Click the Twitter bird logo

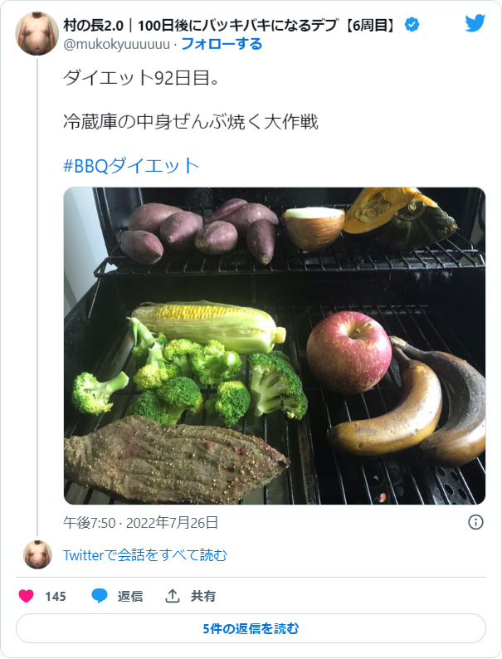[475, 23]
